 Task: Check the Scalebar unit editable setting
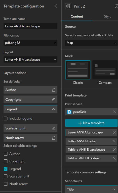(x=5, y=176)
